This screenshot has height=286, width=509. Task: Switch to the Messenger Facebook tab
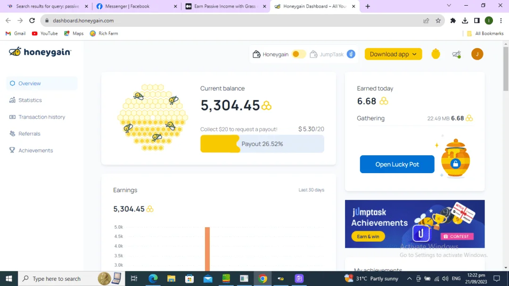point(136,6)
